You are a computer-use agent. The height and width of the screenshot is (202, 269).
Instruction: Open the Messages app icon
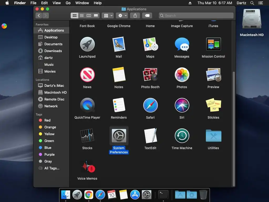click(182, 44)
